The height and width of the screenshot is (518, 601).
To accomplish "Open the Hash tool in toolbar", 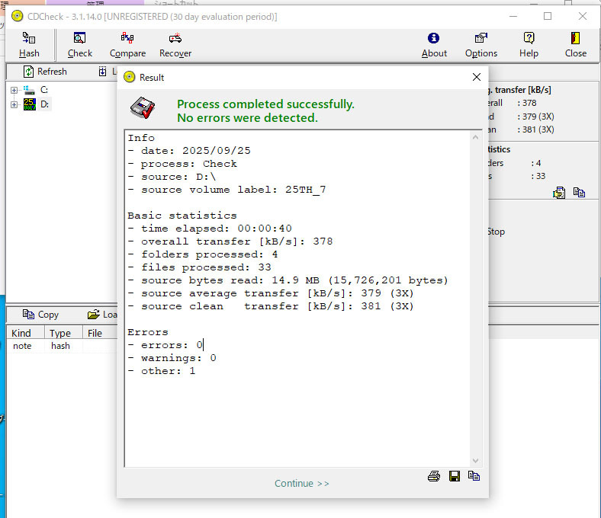I will click(x=29, y=44).
